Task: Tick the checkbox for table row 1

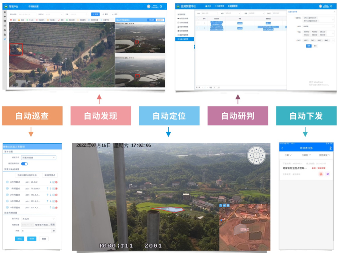Action: 198,23
